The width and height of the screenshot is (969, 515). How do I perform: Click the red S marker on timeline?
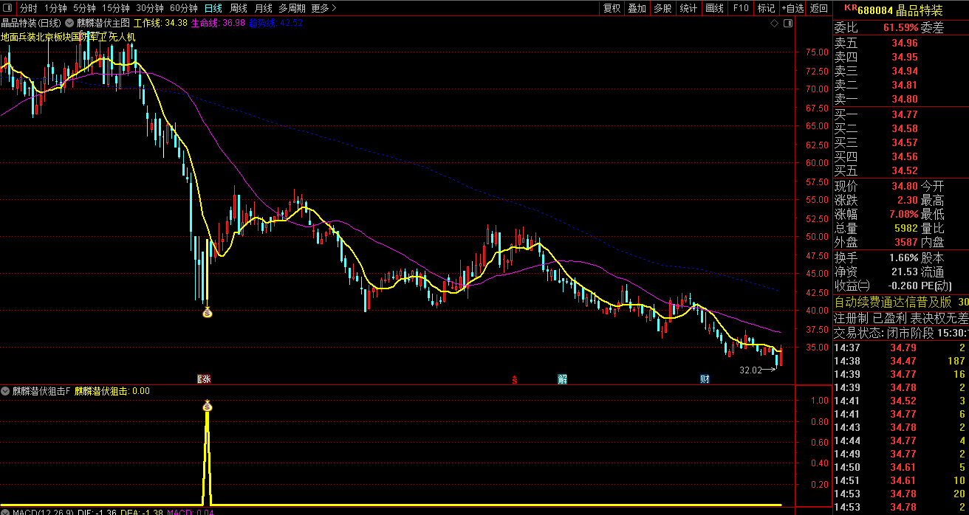pos(515,380)
